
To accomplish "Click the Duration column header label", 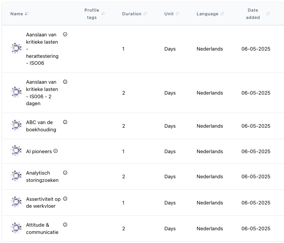I will pyautogui.click(x=132, y=14).
